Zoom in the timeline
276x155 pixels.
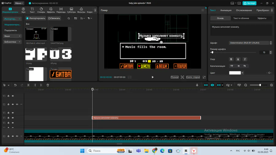tap(271, 85)
